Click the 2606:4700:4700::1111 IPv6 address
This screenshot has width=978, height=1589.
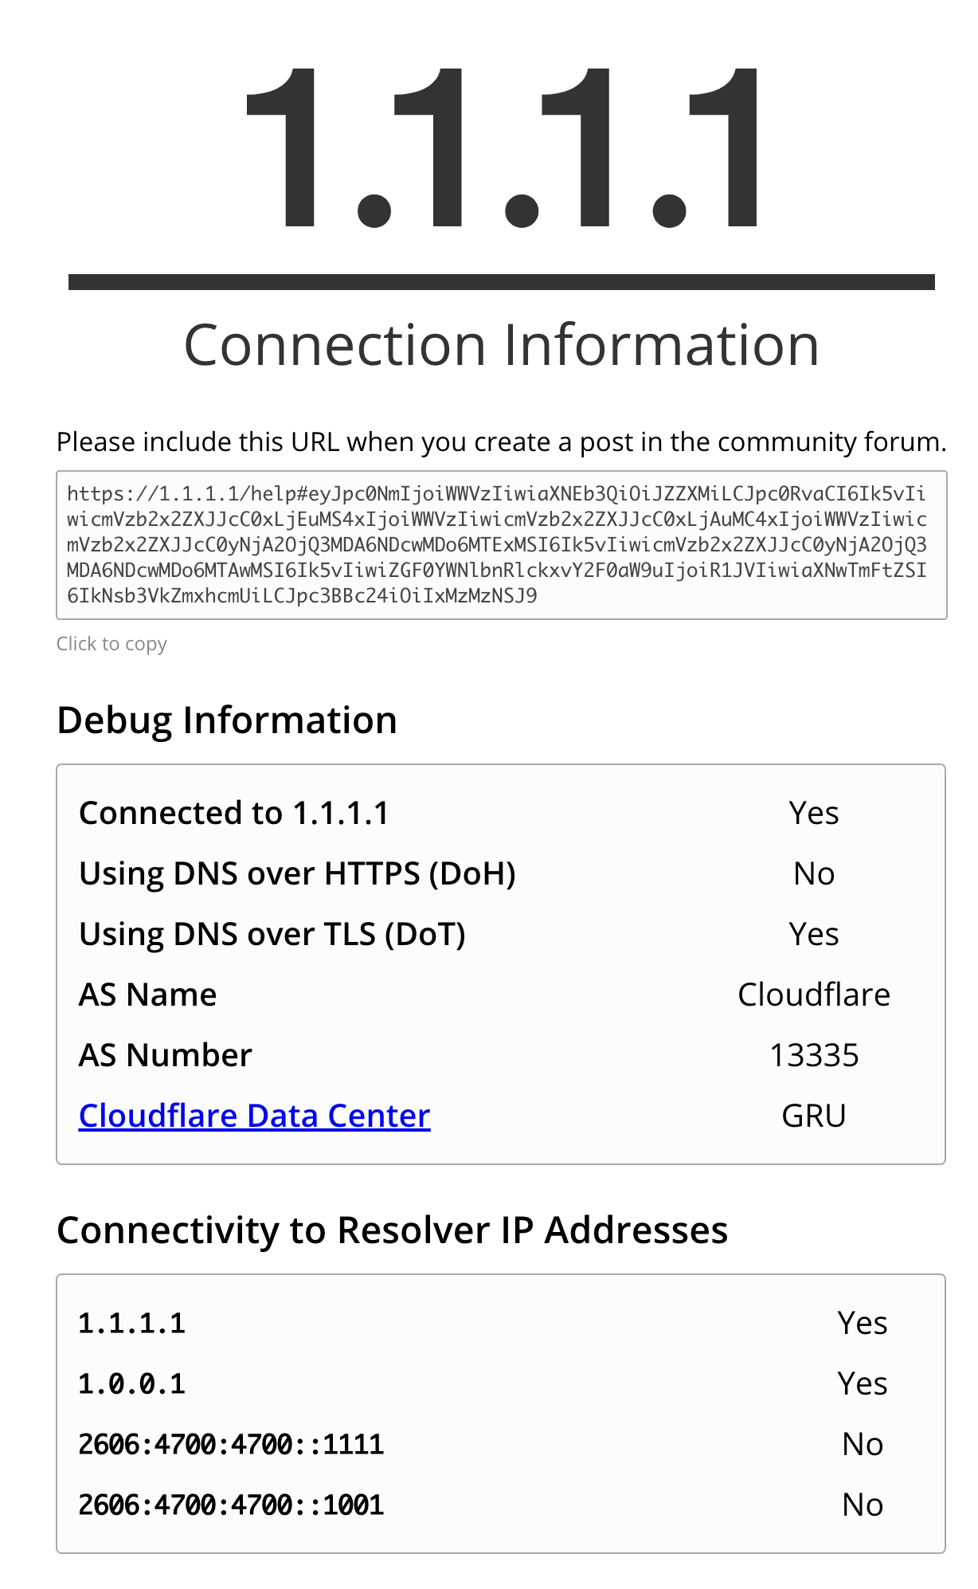tap(231, 1445)
